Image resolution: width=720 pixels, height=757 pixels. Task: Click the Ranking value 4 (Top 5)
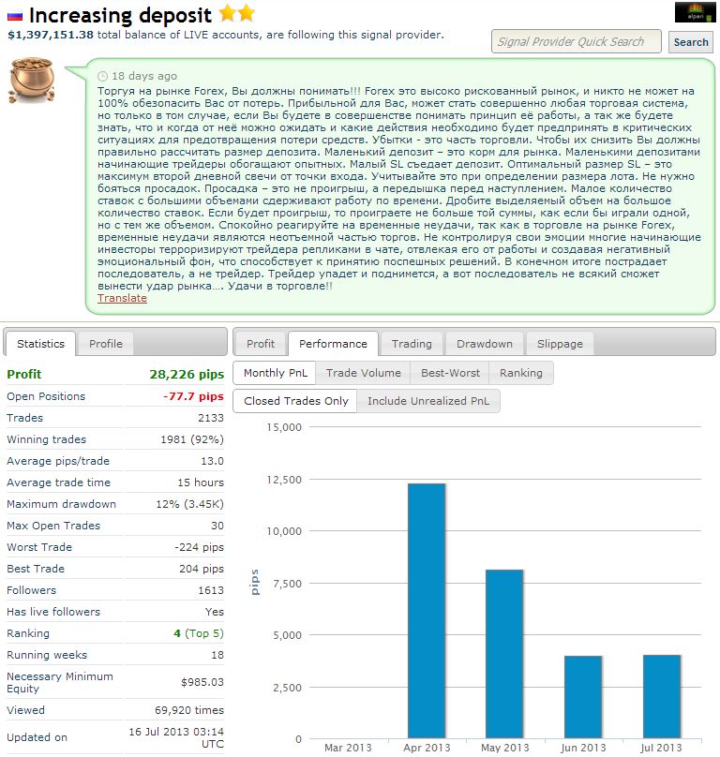click(x=199, y=633)
